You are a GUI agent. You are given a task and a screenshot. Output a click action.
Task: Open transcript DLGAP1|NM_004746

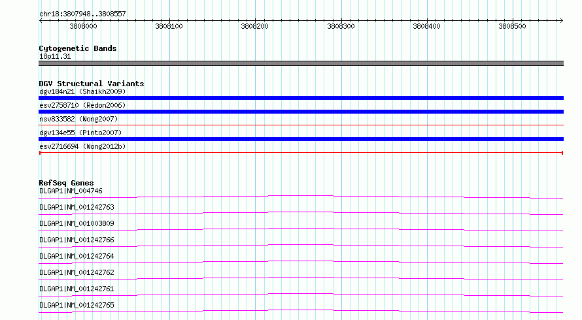pos(71,191)
